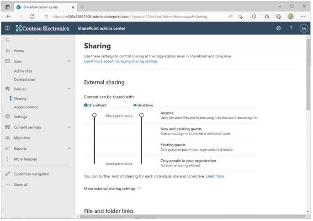The width and height of the screenshot is (313, 221).
Task: Collapse the Policies navigation group
Action: click(69, 89)
